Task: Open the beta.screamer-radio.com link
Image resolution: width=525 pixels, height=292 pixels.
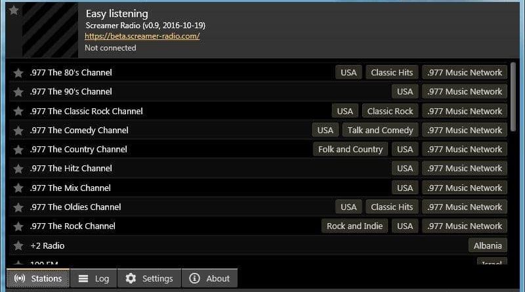Action: coord(142,36)
